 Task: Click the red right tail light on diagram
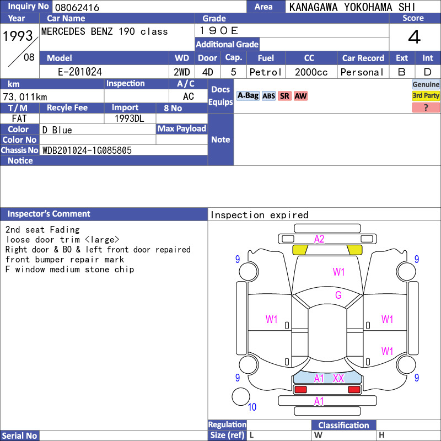(354, 390)
